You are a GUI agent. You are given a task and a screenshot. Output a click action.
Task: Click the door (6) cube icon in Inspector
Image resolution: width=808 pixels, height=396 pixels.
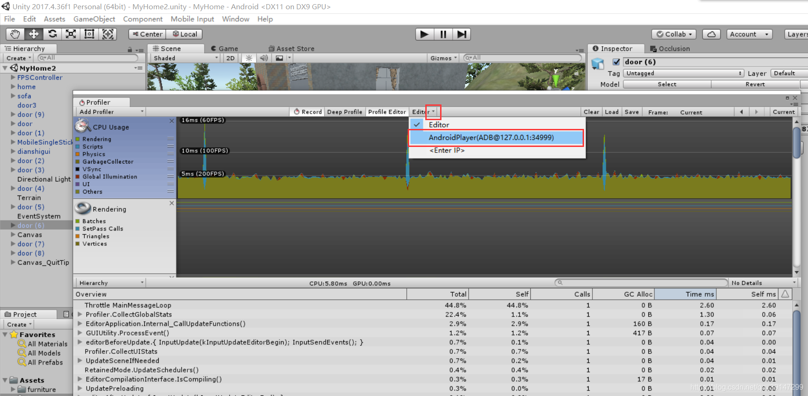point(598,63)
